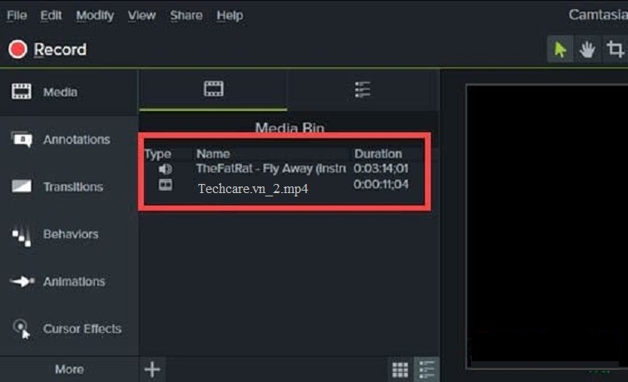Select the arrow Edit mode tool
The width and height of the screenshot is (628, 382).
click(x=560, y=50)
